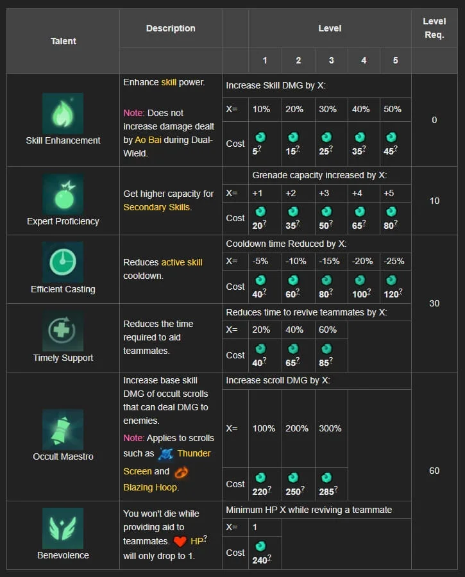This screenshot has width=465, height=577.
Task: Click the Timely Support revive icon
Action: (63, 331)
